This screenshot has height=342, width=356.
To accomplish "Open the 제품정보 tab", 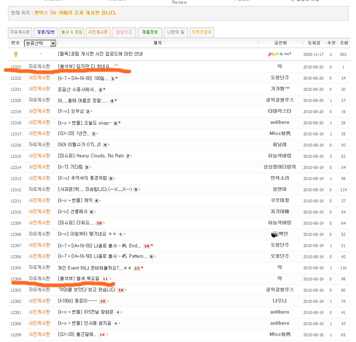I will (150, 32).
